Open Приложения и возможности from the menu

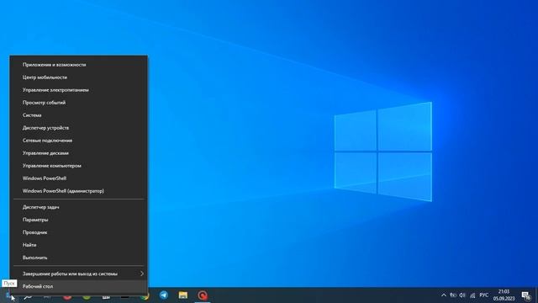coord(78,65)
